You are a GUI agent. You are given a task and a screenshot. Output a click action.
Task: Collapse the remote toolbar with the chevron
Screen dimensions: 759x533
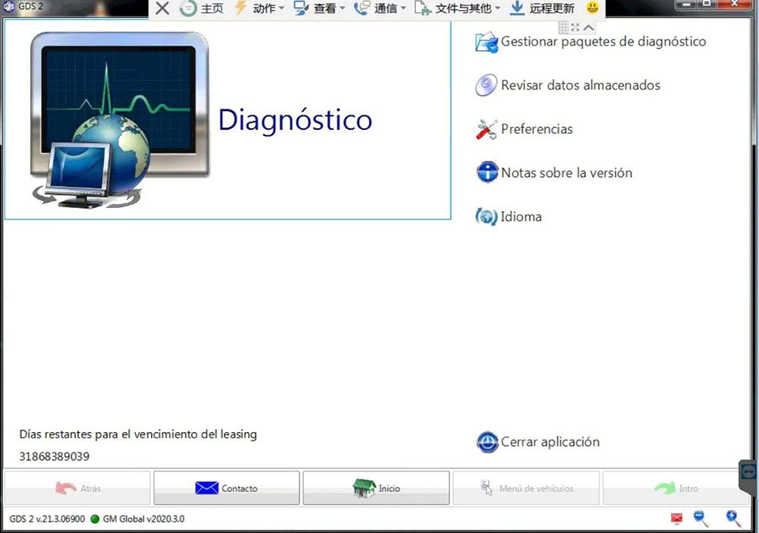click(x=588, y=27)
